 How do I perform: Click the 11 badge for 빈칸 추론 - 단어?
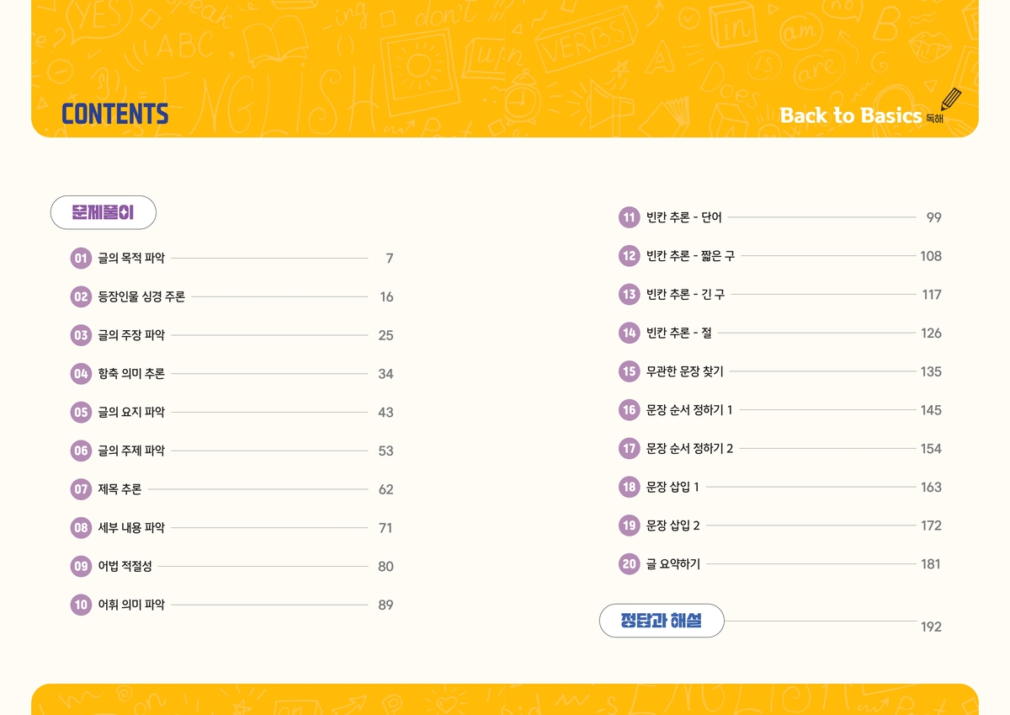coord(629,217)
